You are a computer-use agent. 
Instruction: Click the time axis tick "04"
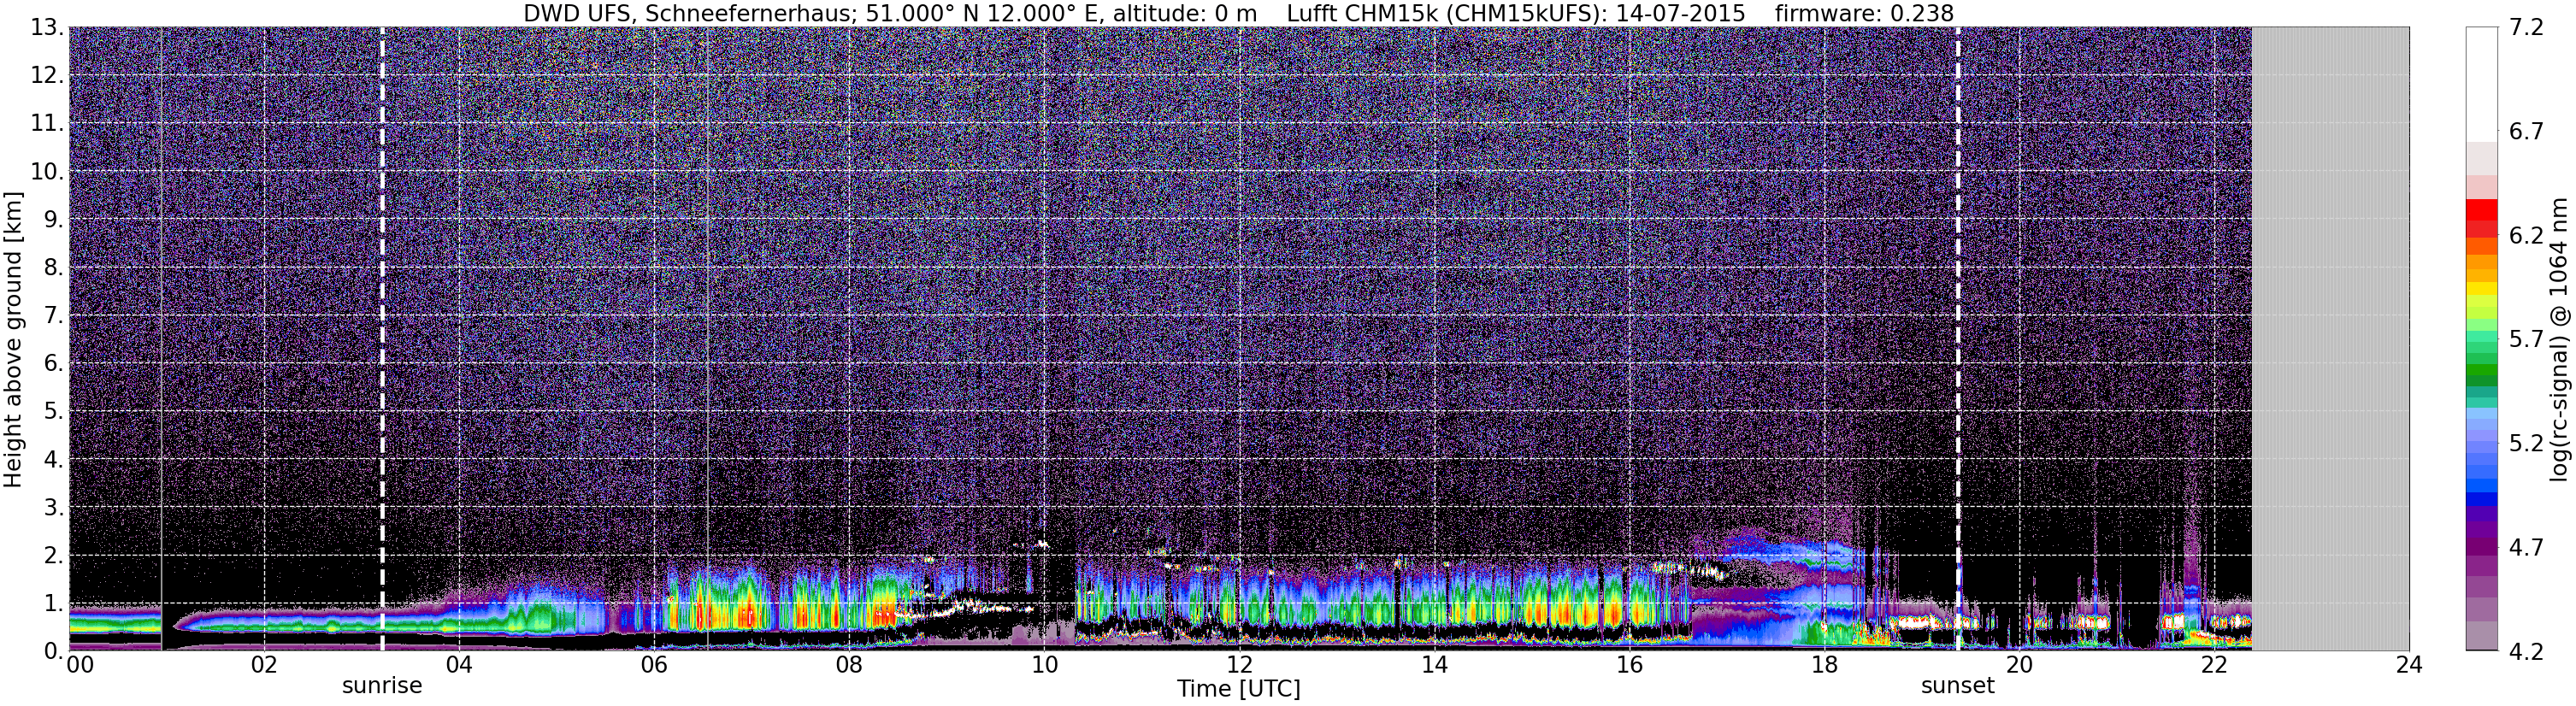[459, 665]
